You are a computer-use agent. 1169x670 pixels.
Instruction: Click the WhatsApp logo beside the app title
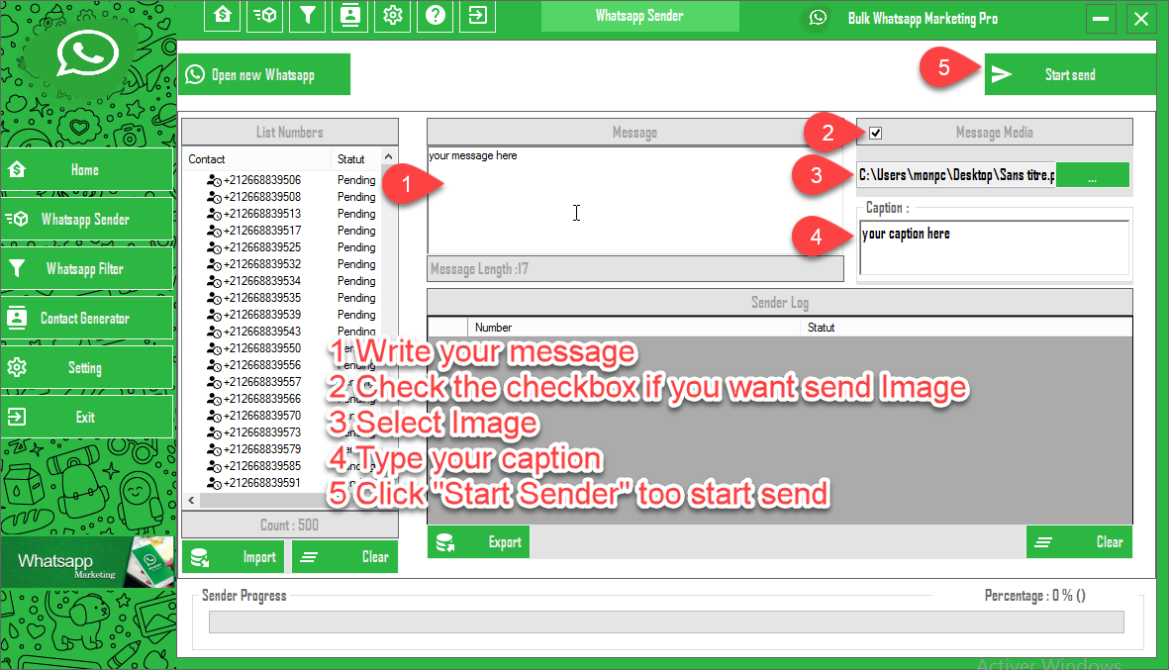tap(818, 18)
